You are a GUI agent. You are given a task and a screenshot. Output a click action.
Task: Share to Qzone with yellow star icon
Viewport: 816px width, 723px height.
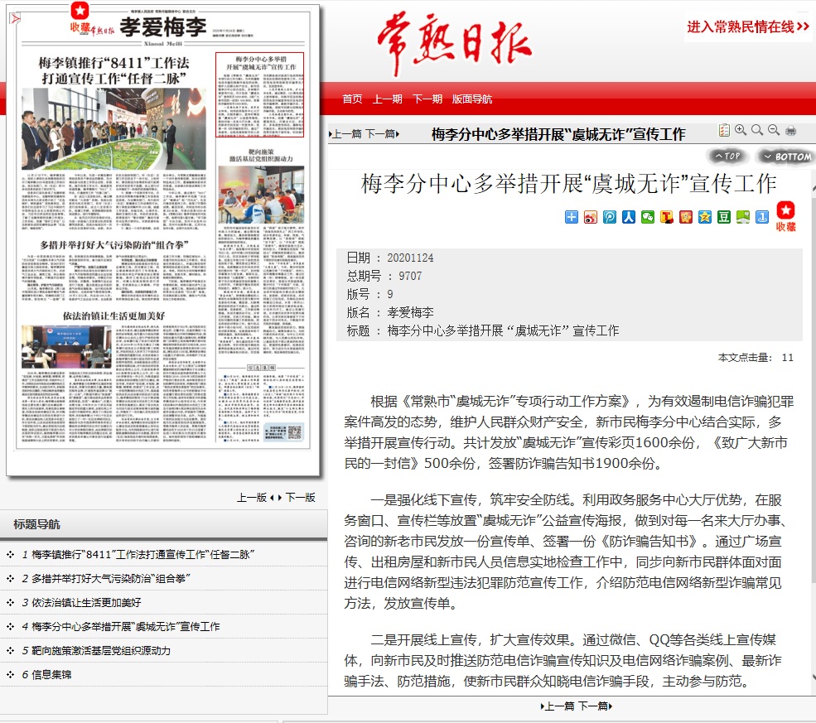pos(705,217)
